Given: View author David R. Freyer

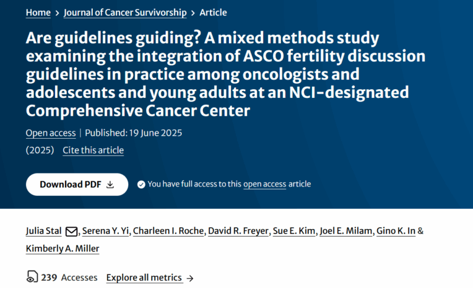Looking at the screenshot, I should pos(238,231).
